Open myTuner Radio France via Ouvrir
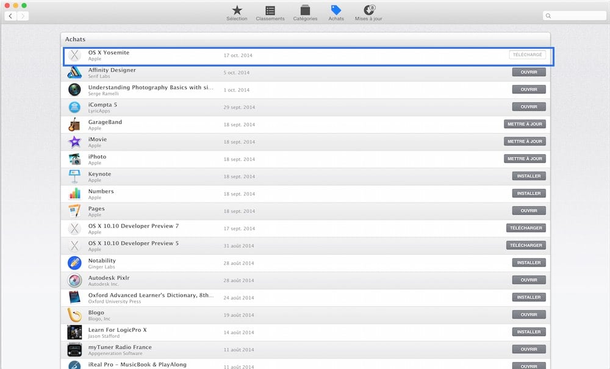 (529, 349)
